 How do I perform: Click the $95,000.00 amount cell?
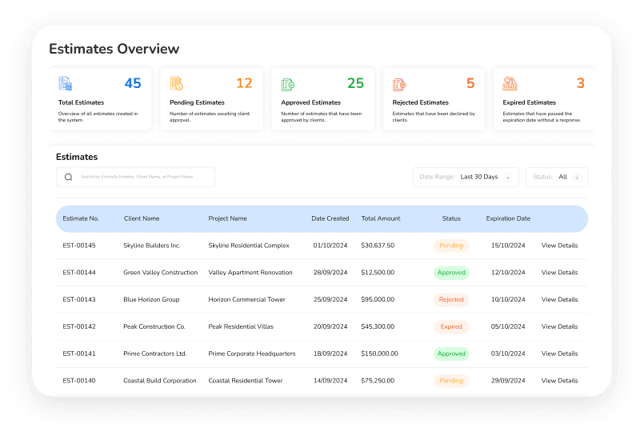(378, 300)
